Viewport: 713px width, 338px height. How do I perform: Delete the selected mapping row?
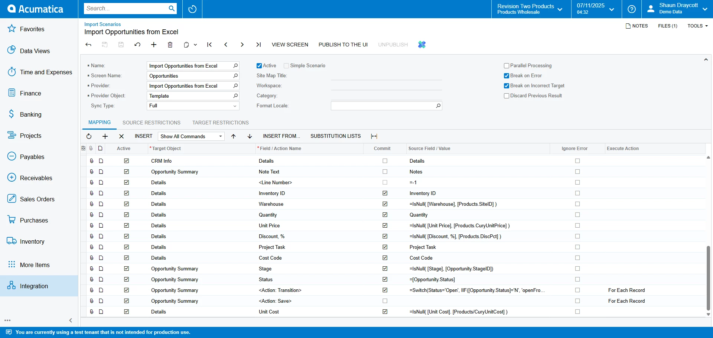click(x=121, y=136)
